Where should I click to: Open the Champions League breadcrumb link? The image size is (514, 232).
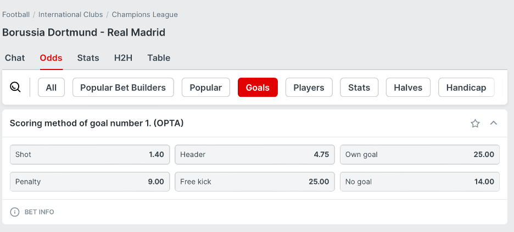point(144,15)
